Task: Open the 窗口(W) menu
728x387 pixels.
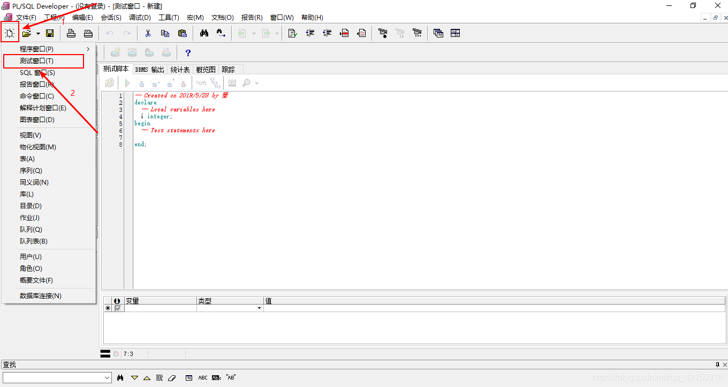Action: pos(282,18)
